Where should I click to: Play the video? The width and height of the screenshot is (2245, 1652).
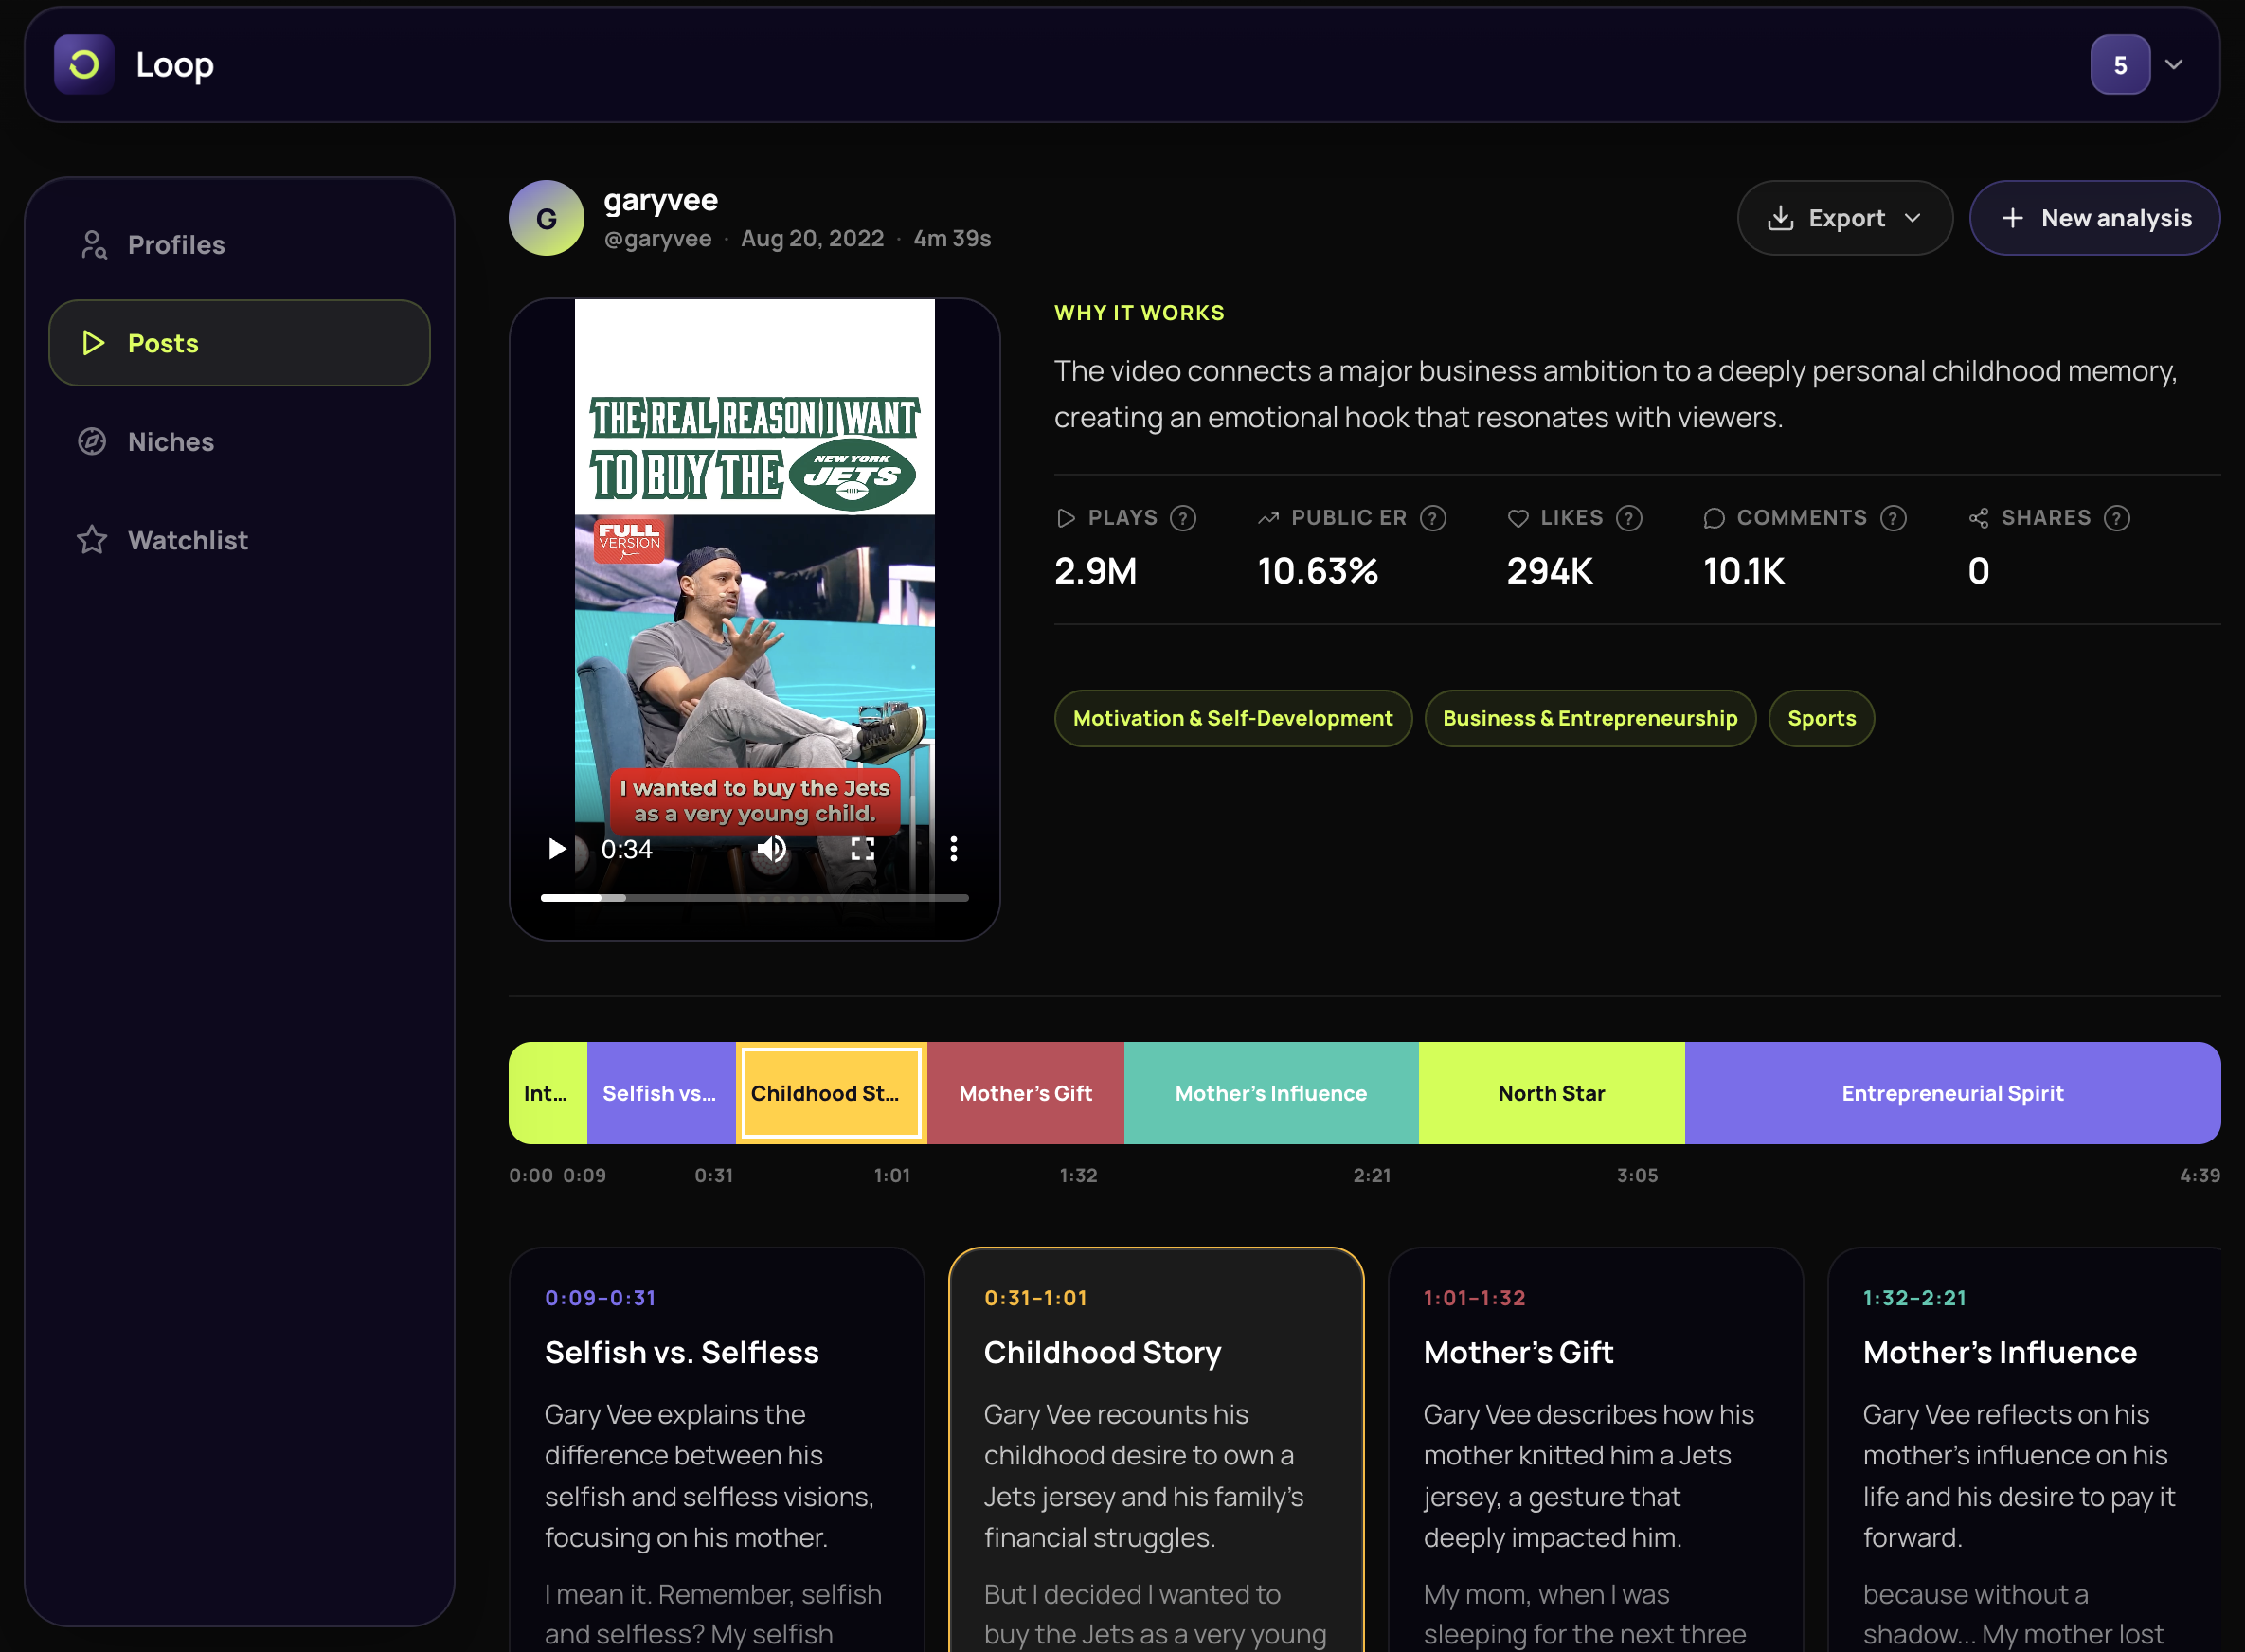tap(557, 849)
